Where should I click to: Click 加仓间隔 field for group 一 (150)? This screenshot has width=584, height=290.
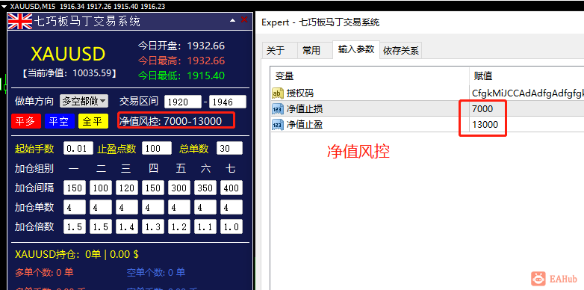click(x=75, y=188)
